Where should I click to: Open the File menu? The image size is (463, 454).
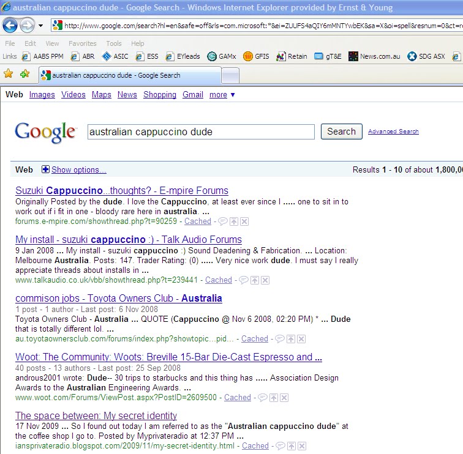pos(10,43)
